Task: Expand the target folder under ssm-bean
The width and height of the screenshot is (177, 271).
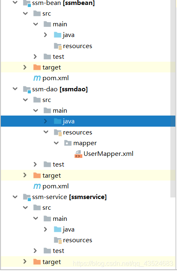Action: coord(25,67)
